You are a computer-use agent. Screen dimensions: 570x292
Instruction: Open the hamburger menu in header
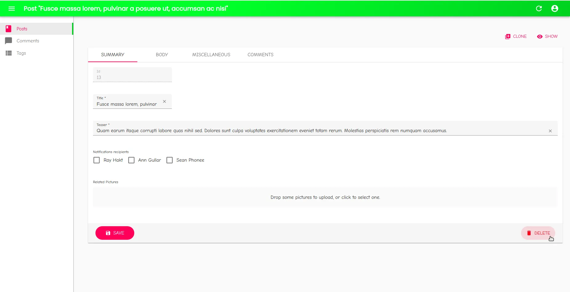[x=12, y=9]
